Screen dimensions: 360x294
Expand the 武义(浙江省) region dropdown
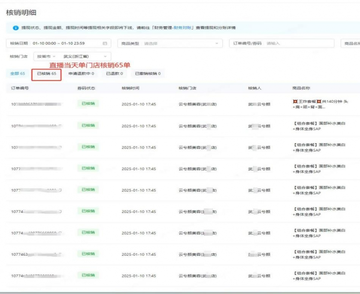point(85,56)
